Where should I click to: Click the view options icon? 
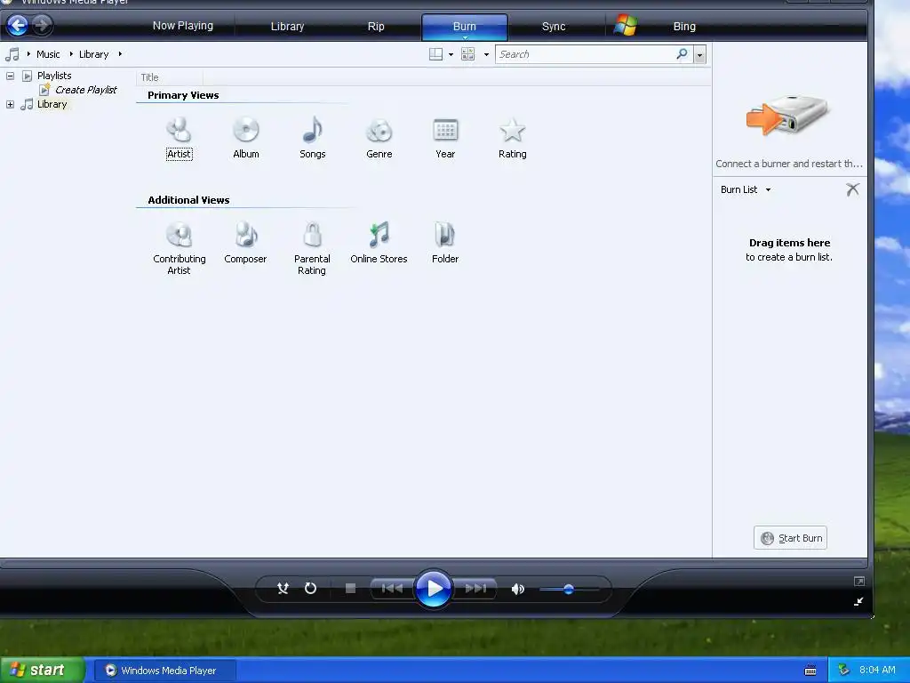(x=467, y=54)
